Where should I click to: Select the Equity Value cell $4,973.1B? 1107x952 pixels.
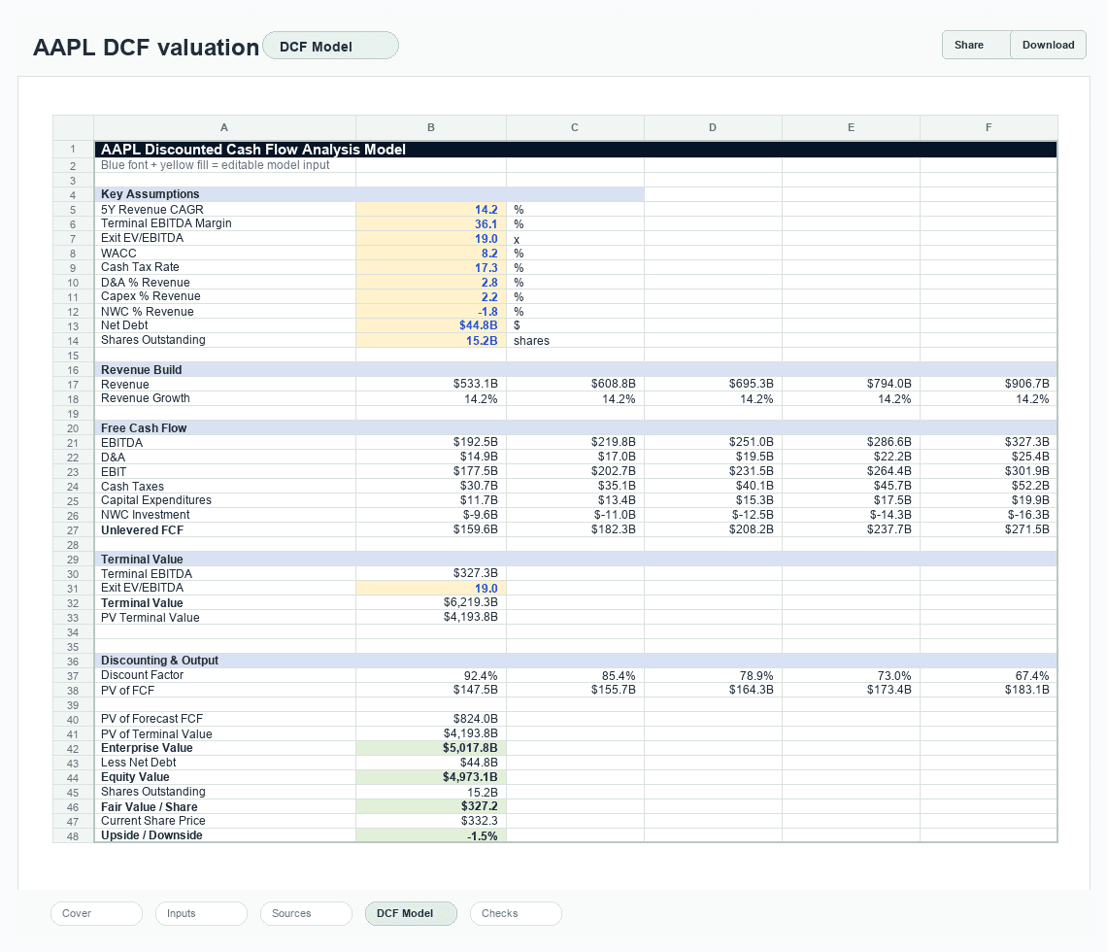coord(430,777)
